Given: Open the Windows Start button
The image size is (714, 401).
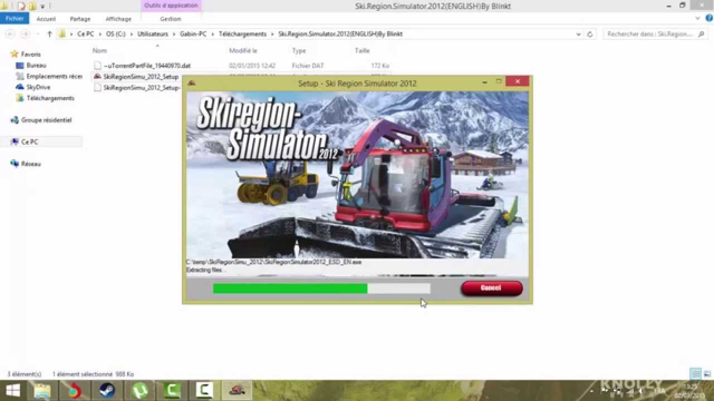Looking at the screenshot, I should (x=12, y=390).
